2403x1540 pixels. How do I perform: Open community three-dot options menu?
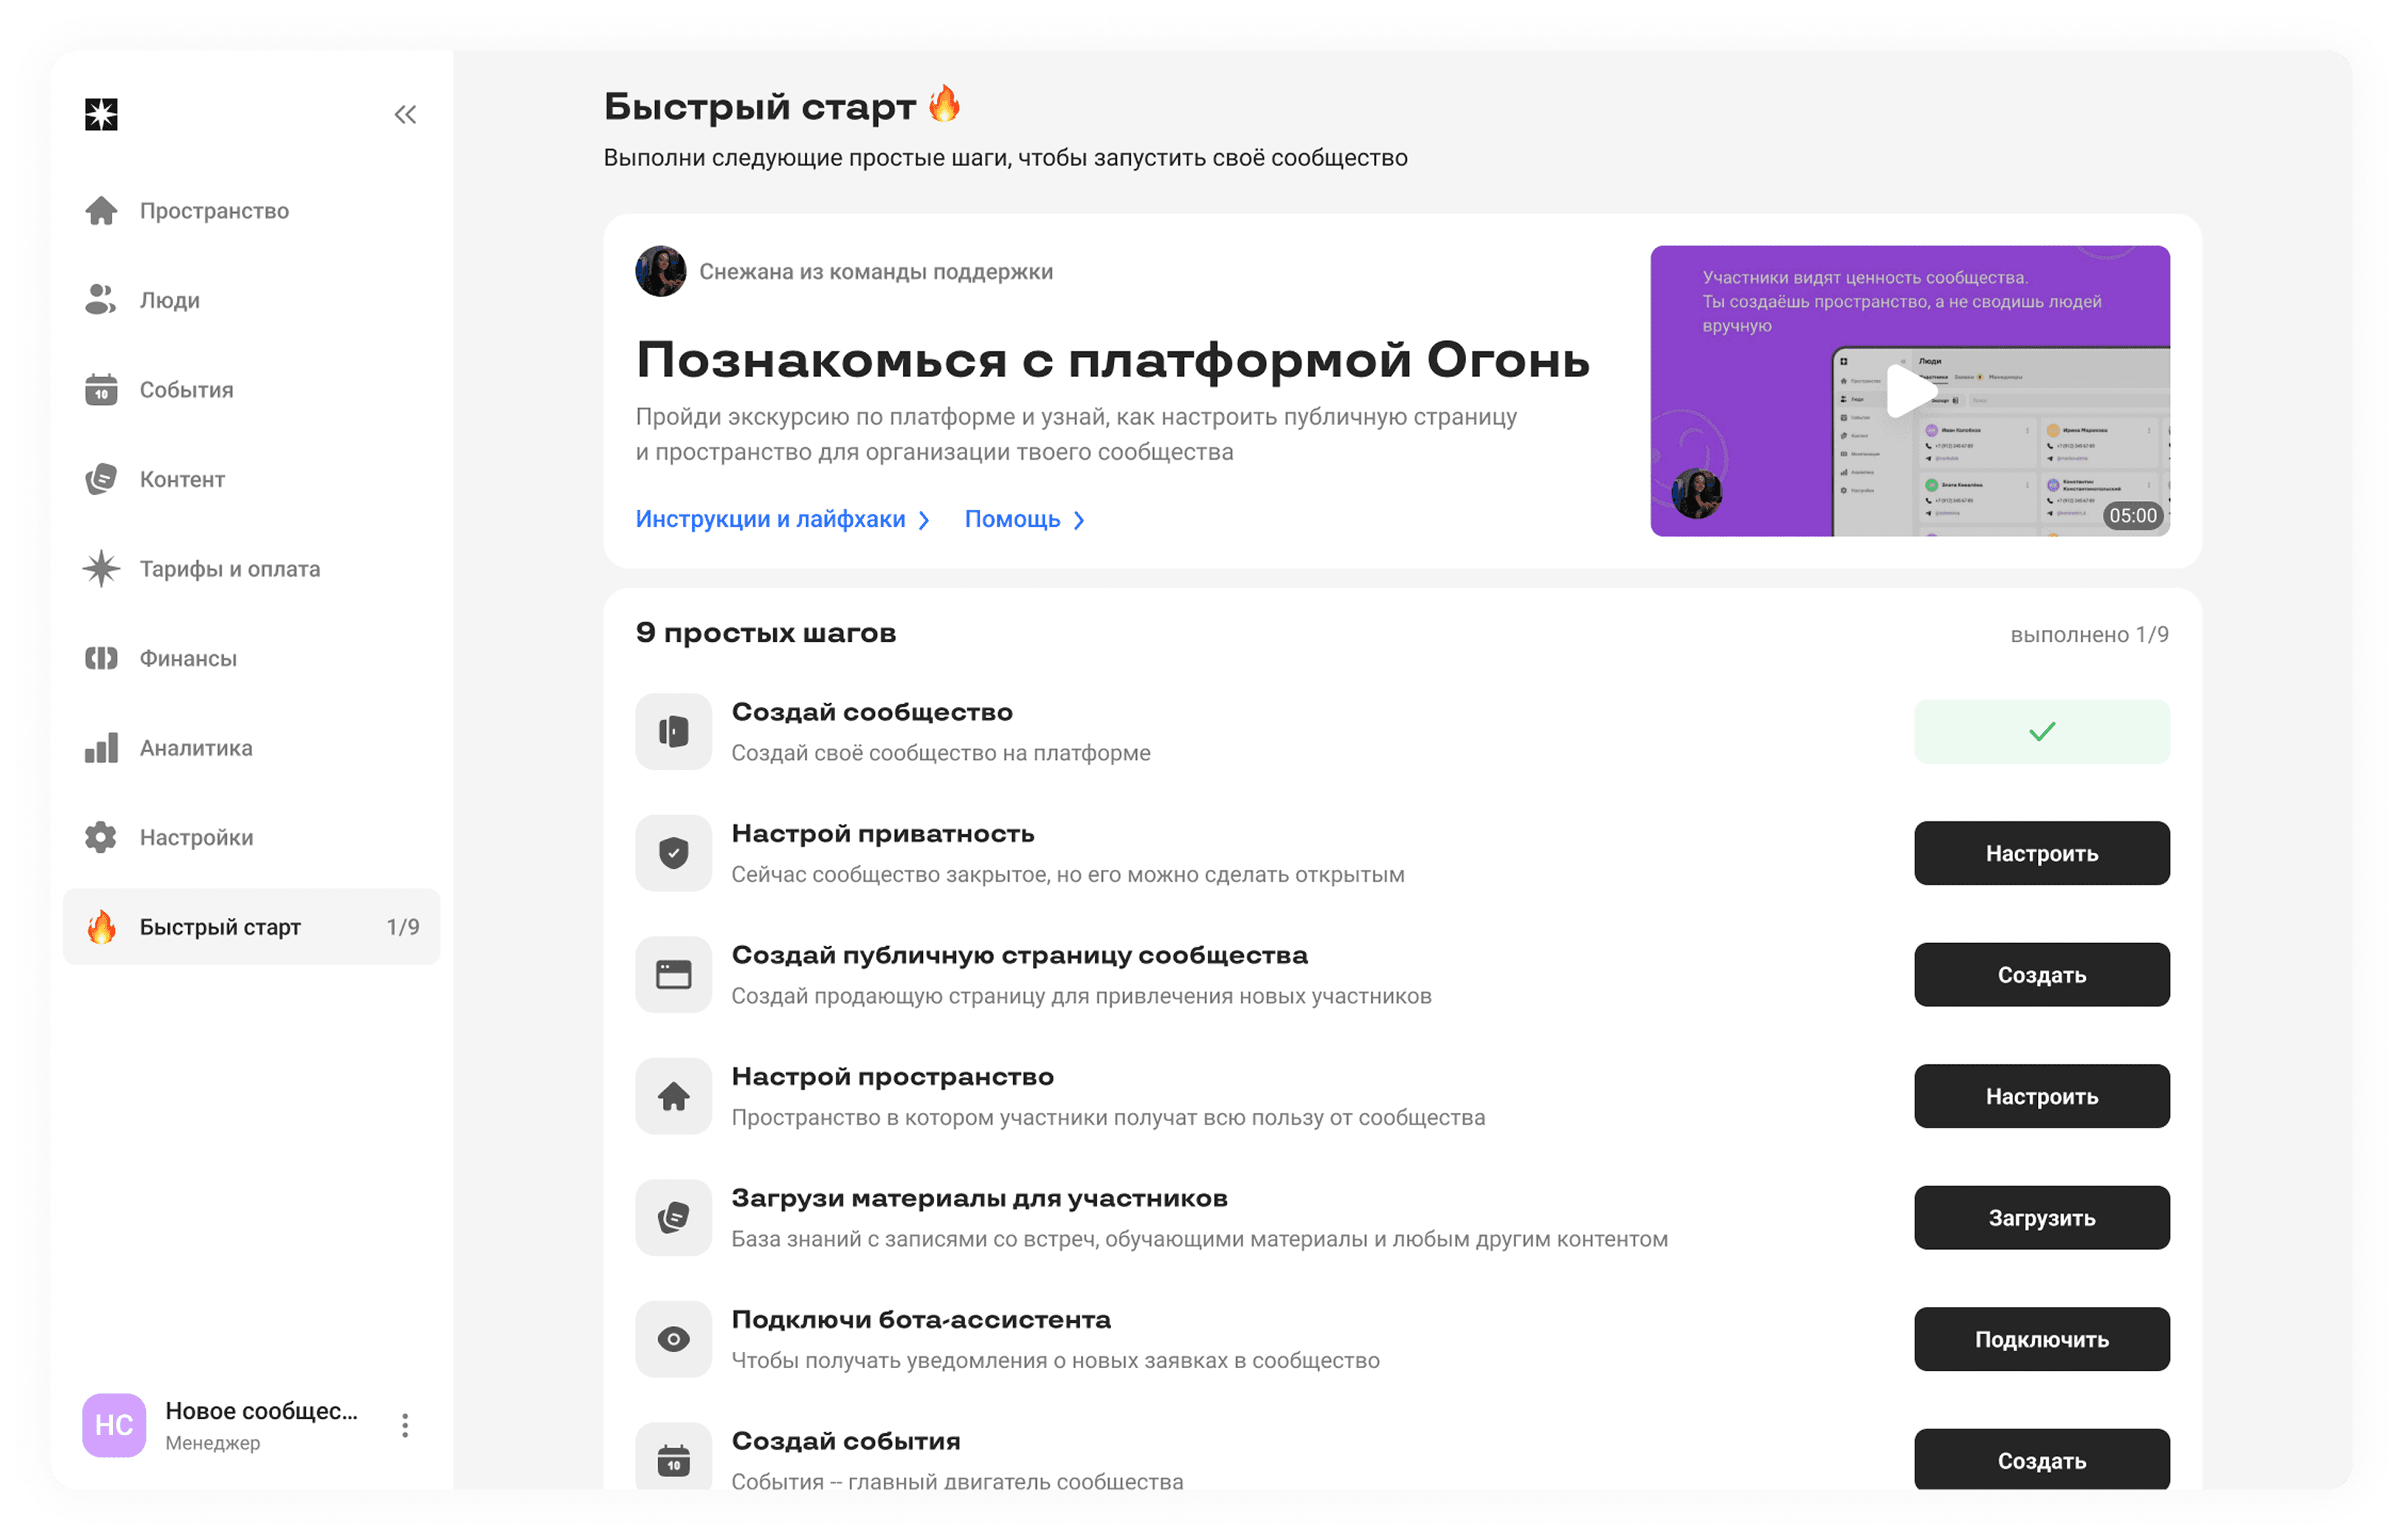click(405, 1425)
